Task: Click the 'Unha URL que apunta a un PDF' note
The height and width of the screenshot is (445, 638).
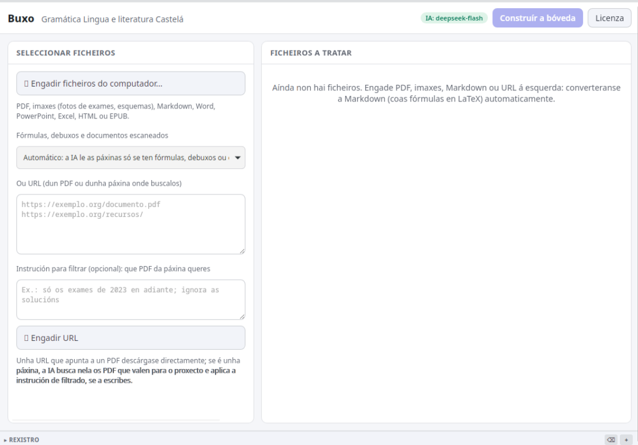Action: (x=128, y=370)
